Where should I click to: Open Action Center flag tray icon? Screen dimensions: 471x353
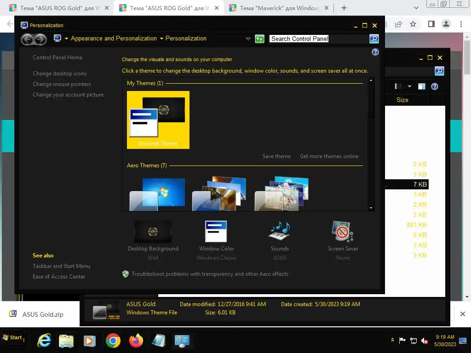click(402, 341)
